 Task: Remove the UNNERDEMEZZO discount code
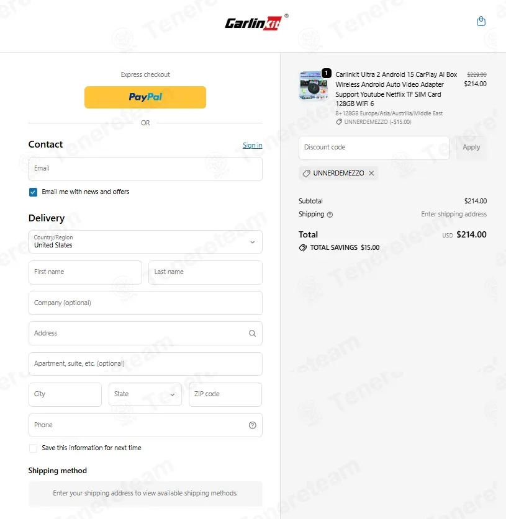(x=371, y=173)
